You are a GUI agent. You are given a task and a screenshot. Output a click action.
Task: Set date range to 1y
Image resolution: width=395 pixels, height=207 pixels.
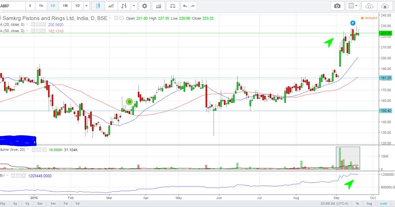pos(27,204)
